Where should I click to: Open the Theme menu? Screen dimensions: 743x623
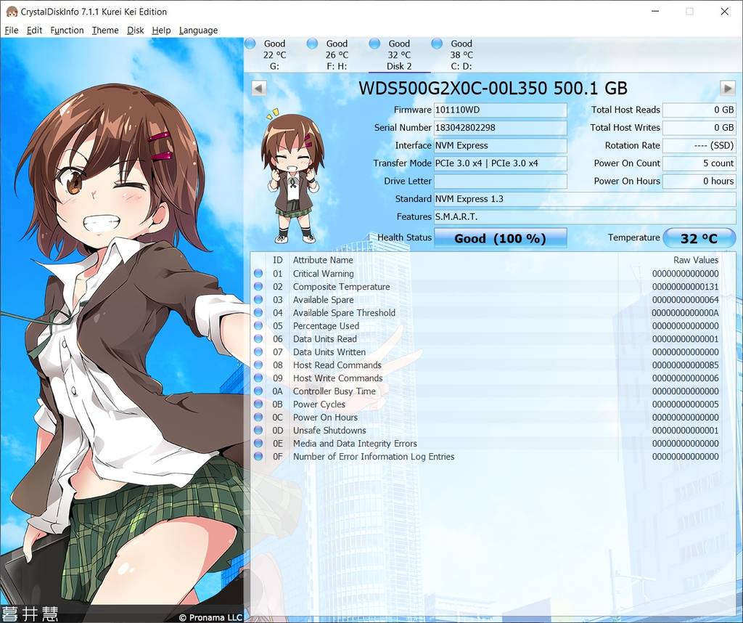pyautogui.click(x=104, y=30)
